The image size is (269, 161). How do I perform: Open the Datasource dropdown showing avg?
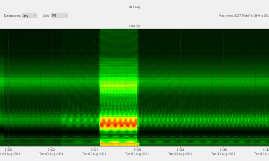pyautogui.click(x=30, y=15)
